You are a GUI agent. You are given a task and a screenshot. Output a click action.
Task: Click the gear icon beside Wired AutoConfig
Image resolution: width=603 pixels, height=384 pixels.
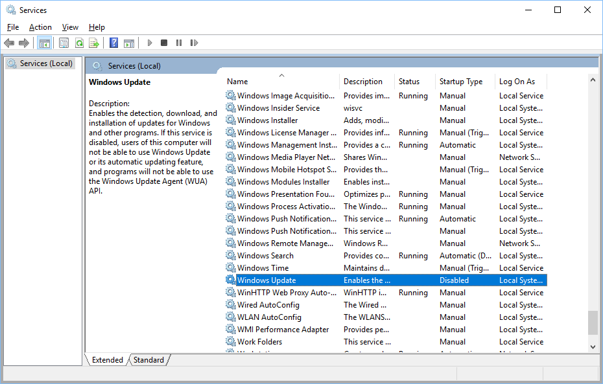pyautogui.click(x=230, y=304)
